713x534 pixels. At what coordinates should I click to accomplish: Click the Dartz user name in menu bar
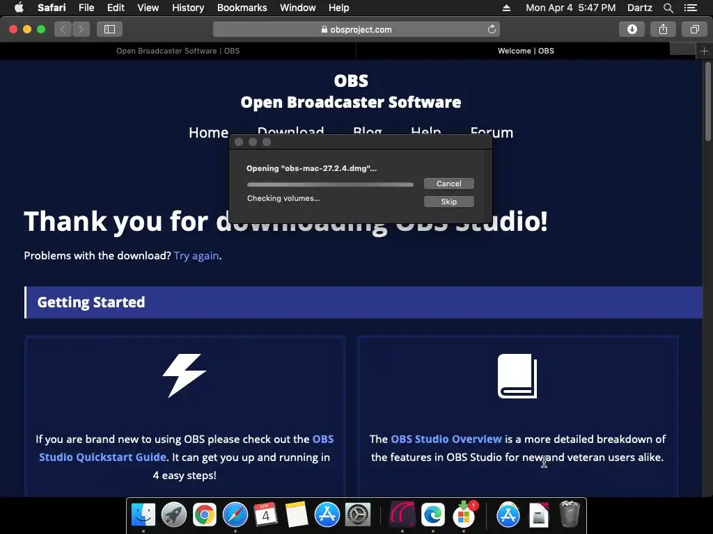click(x=639, y=8)
